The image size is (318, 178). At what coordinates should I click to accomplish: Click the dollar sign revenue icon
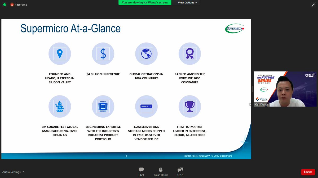coord(103,54)
